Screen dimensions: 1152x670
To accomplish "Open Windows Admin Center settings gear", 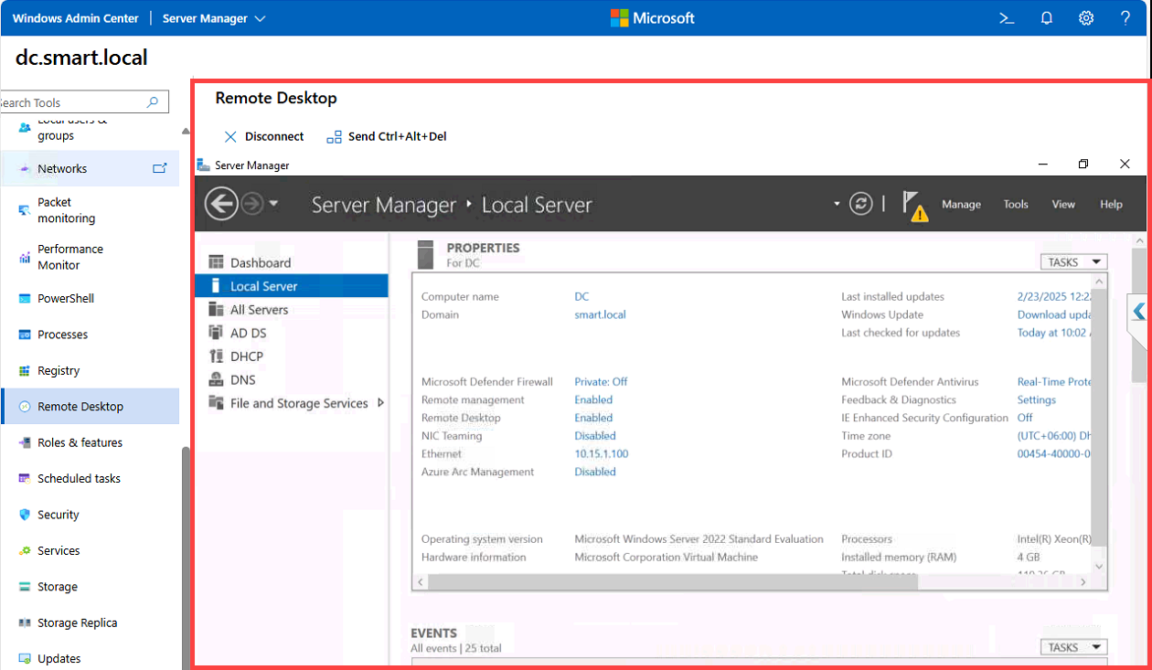I will coord(1086,18).
